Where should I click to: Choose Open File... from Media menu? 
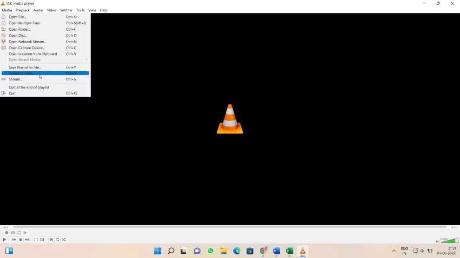[45, 17]
